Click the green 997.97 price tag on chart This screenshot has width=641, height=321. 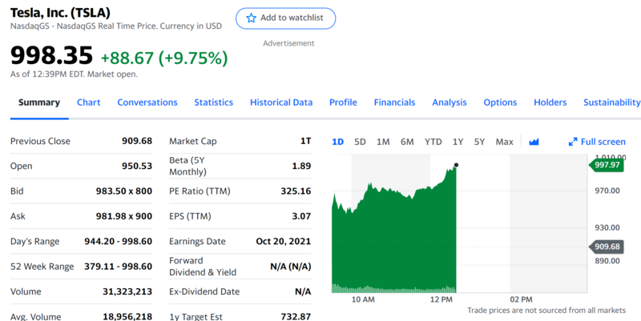pos(607,165)
